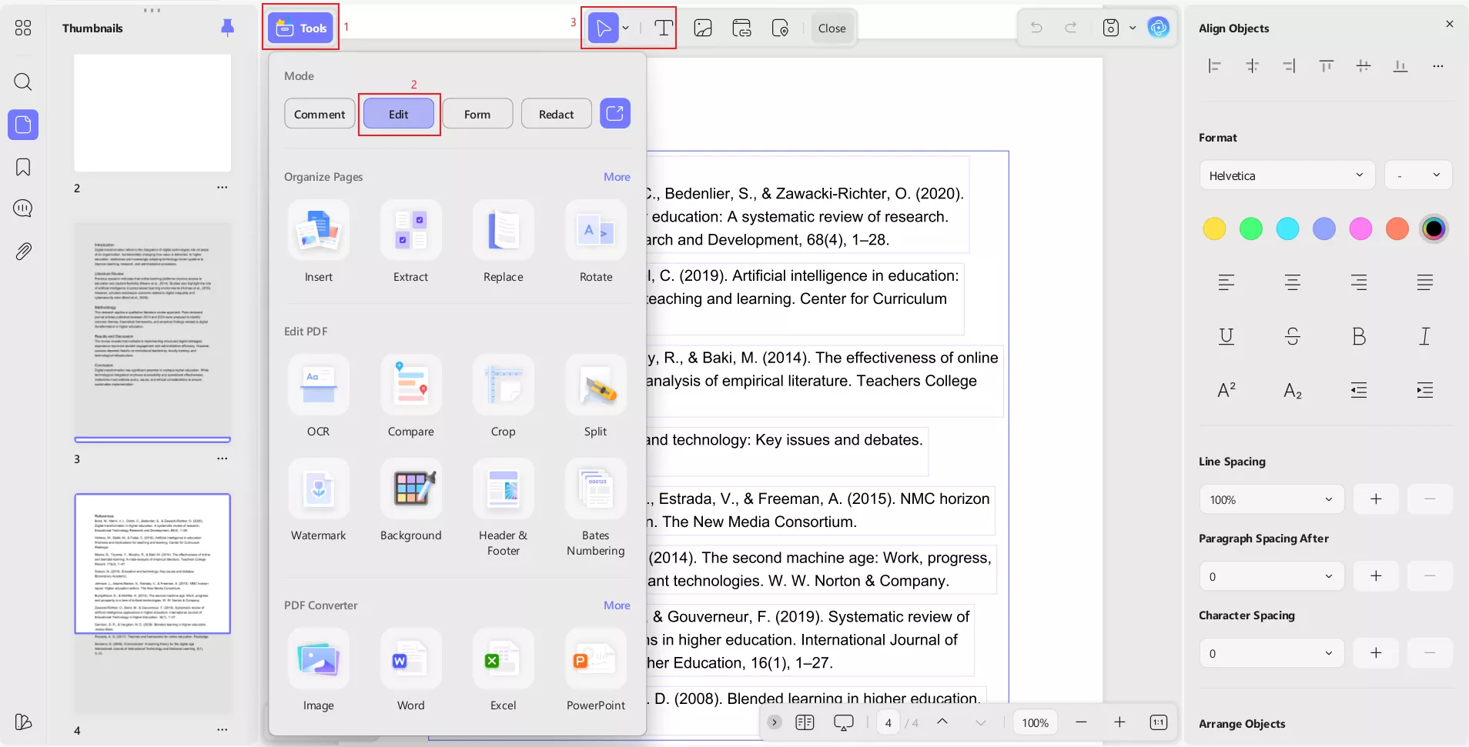Click the Rotate pages icon
The width and height of the screenshot is (1469, 747).
tap(596, 230)
